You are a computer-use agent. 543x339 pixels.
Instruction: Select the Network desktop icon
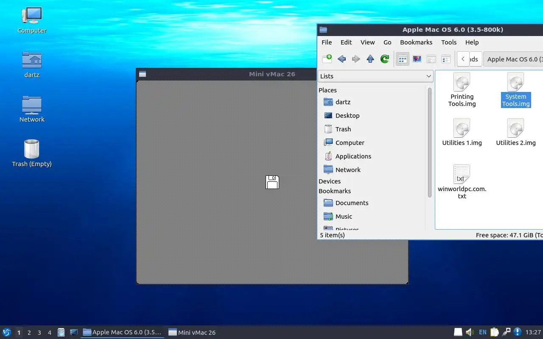[32, 109]
